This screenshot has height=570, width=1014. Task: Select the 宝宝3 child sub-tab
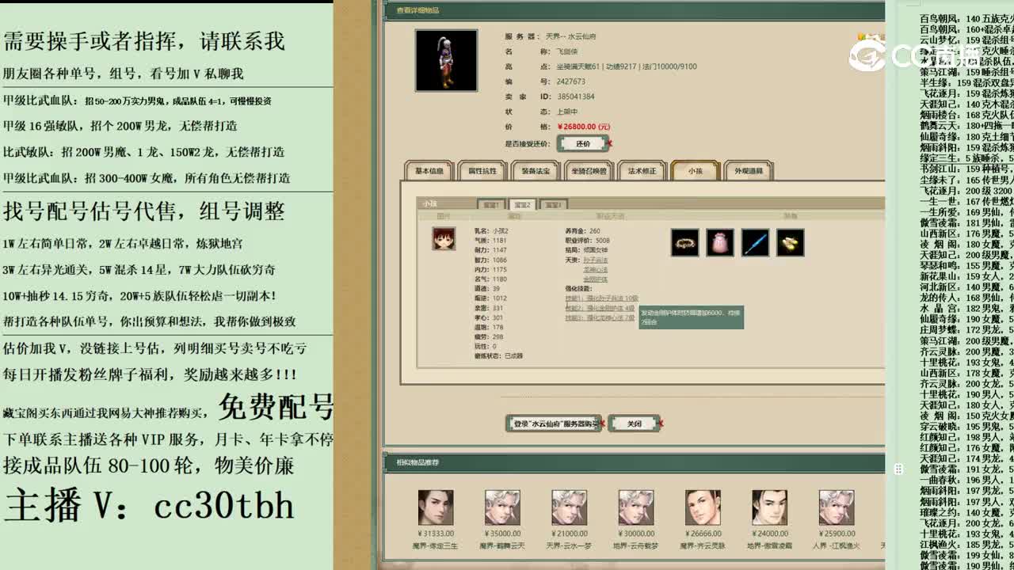coord(553,205)
